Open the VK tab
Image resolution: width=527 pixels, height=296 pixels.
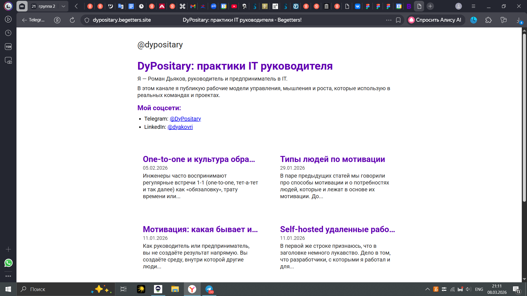(358, 6)
